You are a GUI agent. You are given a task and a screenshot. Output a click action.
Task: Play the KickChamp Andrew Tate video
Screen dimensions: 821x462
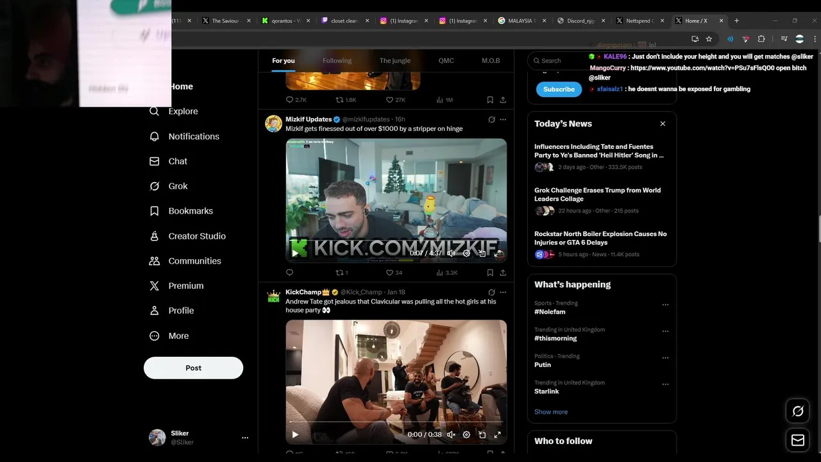(x=295, y=434)
